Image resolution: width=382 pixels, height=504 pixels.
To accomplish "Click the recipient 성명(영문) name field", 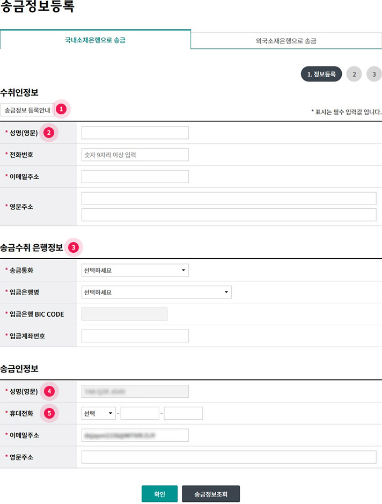I will coord(135,133).
